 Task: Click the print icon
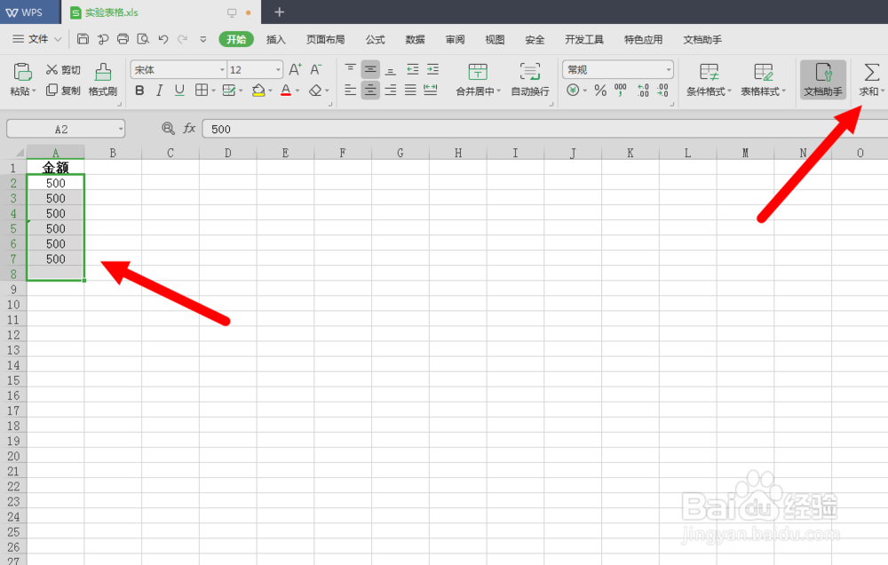[123, 38]
